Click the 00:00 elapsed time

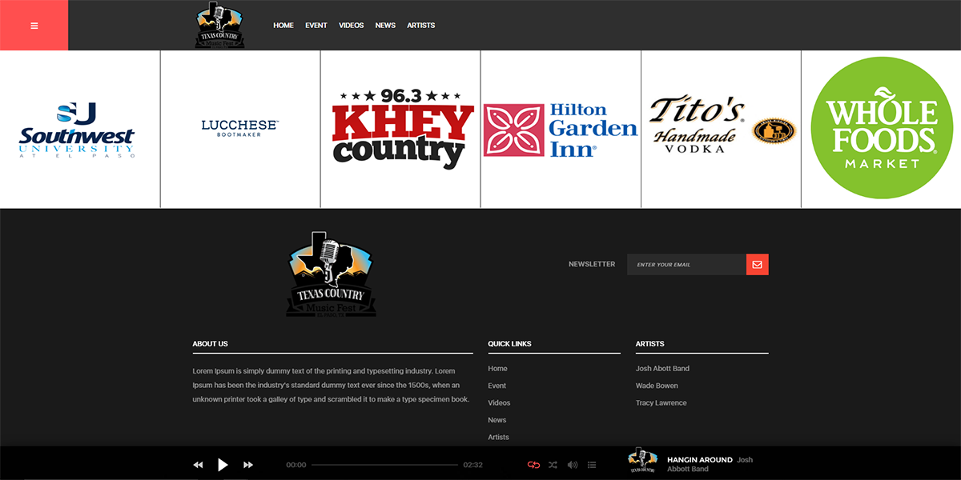296,465
